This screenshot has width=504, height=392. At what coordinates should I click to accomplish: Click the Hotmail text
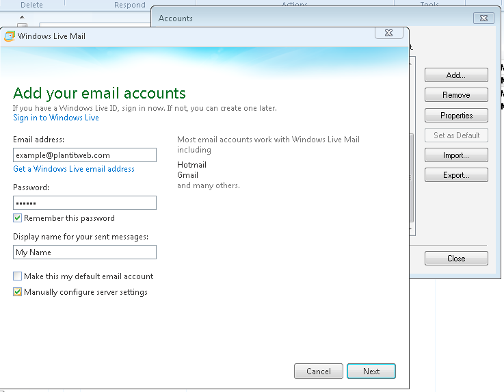(191, 165)
